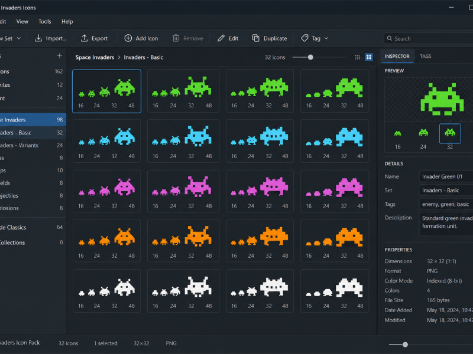This screenshot has height=354, width=473.
Task: Adjust the icon size slider above the grid
Action: (x=310, y=57)
